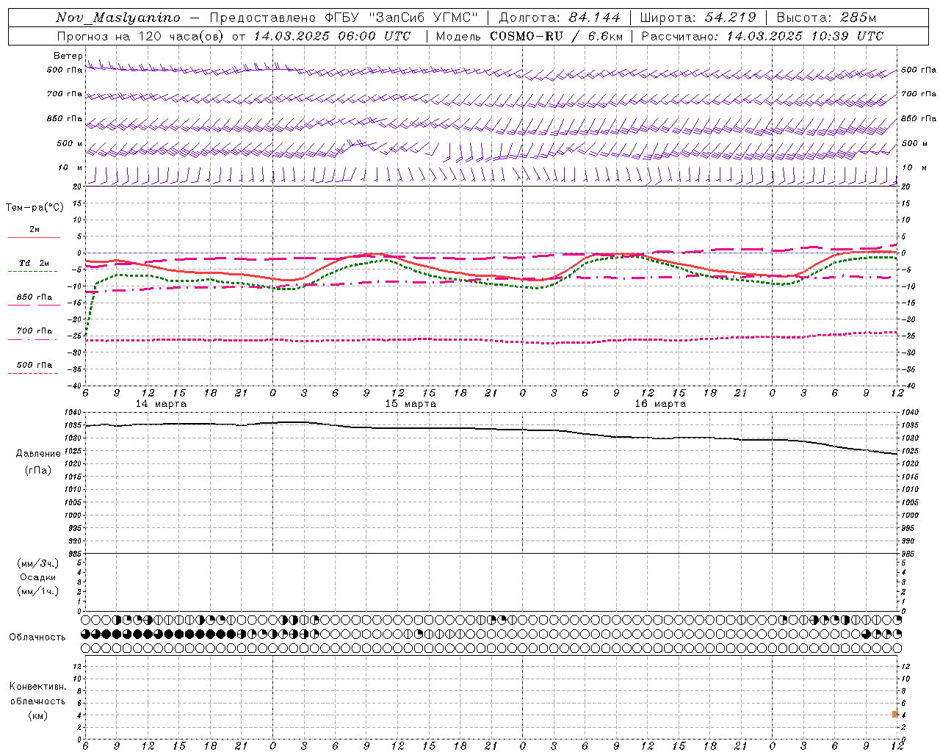Click the (мм/1ч.) precipitation unit label
The width and height of the screenshot is (940, 752).
click(x=38, y=591)
